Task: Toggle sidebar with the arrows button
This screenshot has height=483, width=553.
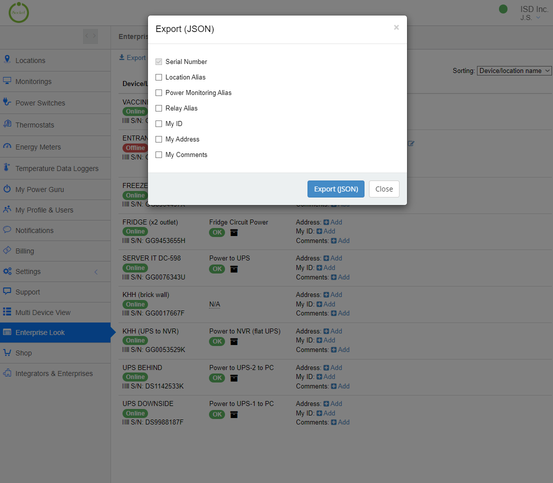Action: [x=90, y=36]
